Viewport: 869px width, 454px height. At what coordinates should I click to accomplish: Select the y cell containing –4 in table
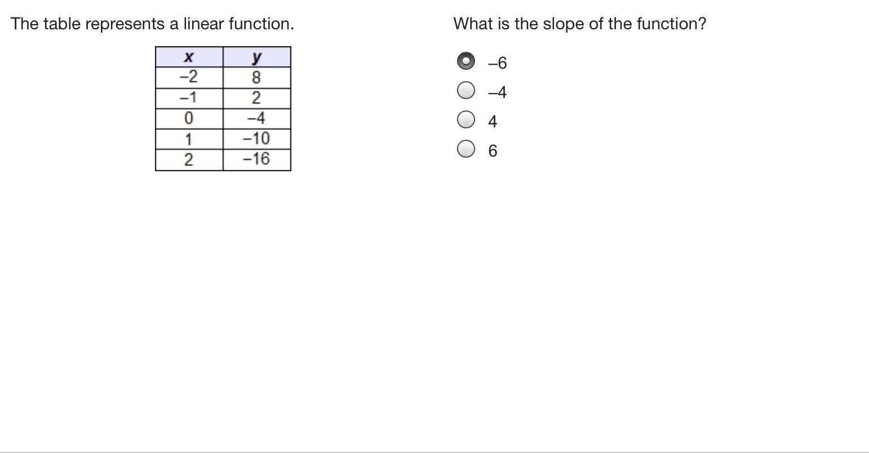257,119
